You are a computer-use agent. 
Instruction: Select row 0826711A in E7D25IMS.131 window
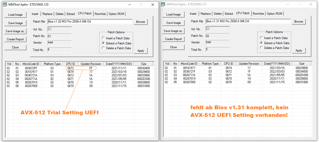click(x=238, y=75)
